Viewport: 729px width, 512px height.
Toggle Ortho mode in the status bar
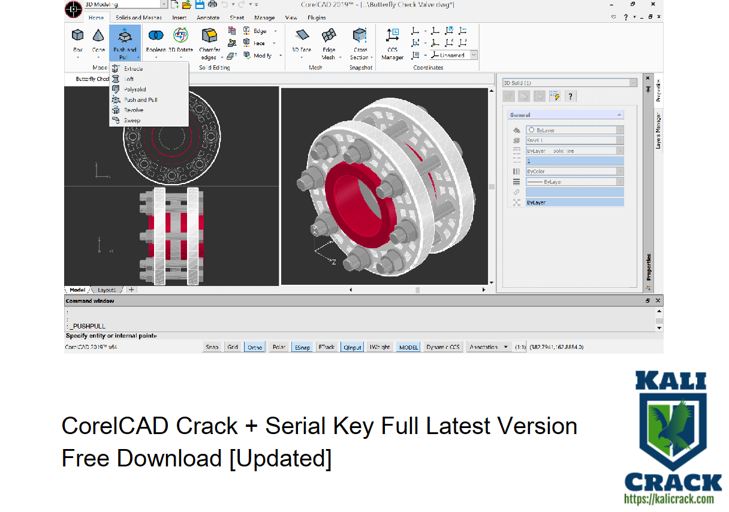pyautogui.click(x=255, y=347)
